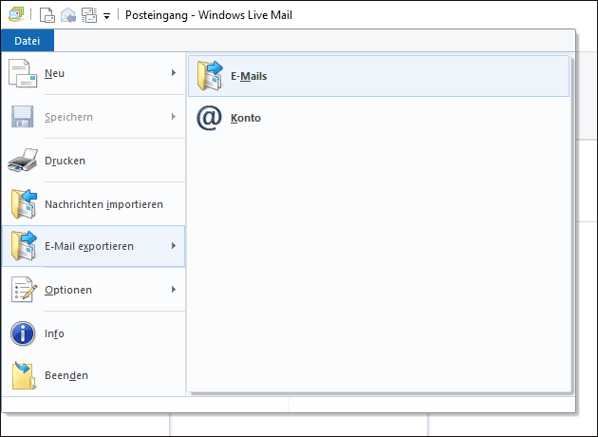Open the Neu menu entry

[x=93, y=73]
